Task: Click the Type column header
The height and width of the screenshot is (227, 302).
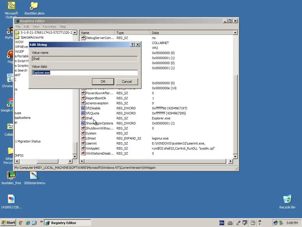Action: 132,33
